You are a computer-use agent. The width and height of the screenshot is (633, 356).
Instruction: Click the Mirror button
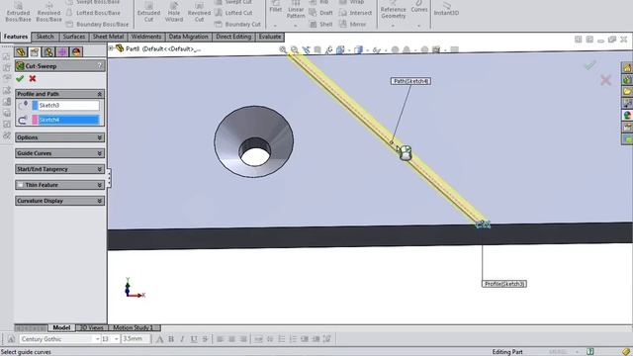tap(352, 24)
